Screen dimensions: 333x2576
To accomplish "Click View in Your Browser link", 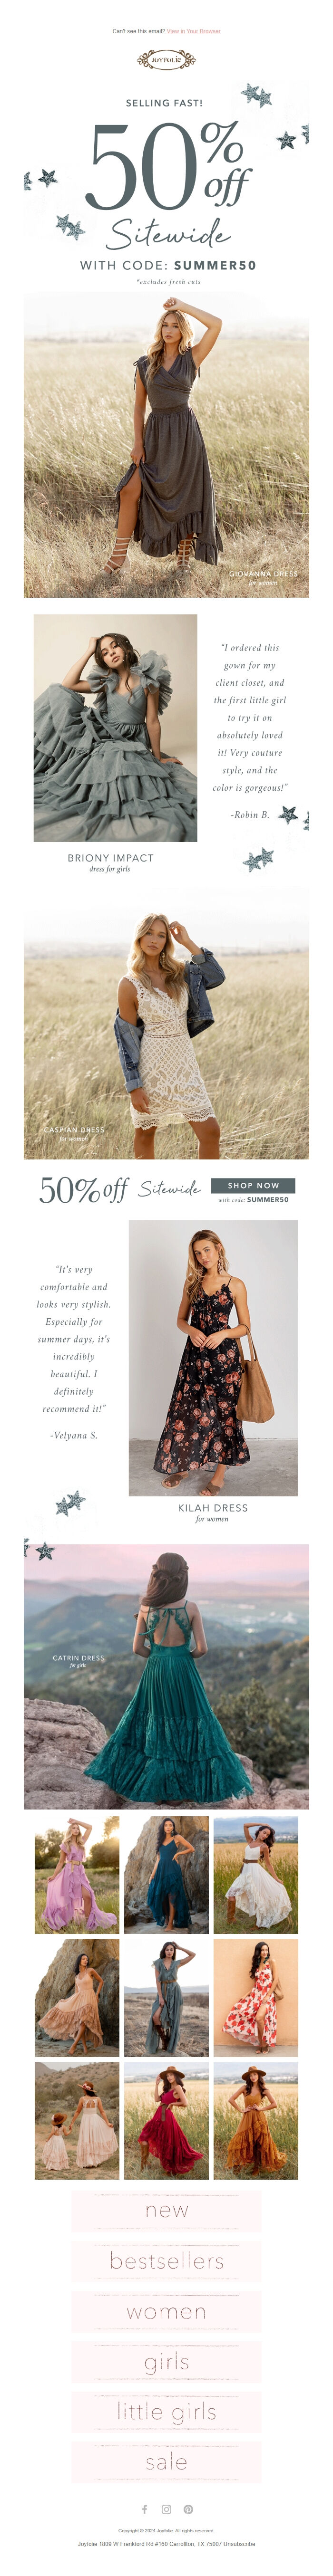I will pos(193,31).
